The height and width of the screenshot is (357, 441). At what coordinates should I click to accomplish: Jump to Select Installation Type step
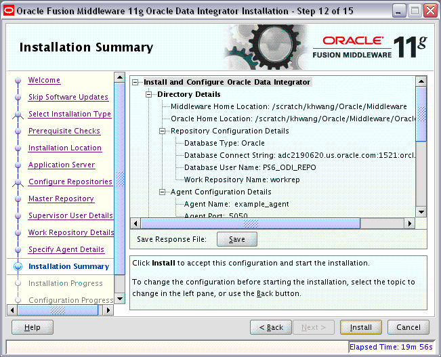pyautogui.click(x=70, y=114)
